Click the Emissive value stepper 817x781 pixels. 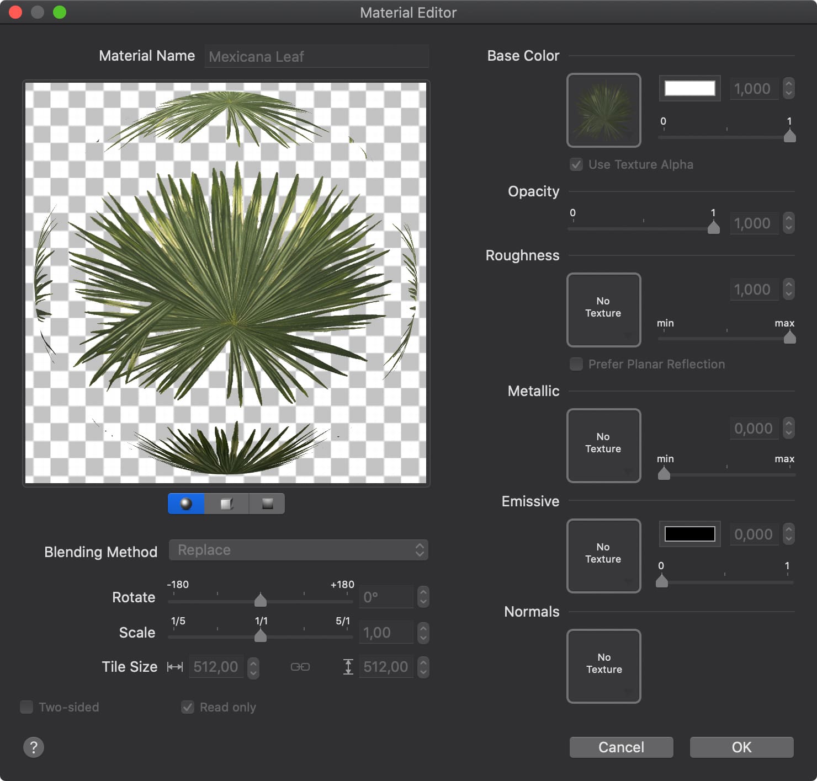click(x=789, y=534)
